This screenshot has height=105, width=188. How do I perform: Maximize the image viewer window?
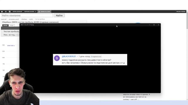point(154,25)
